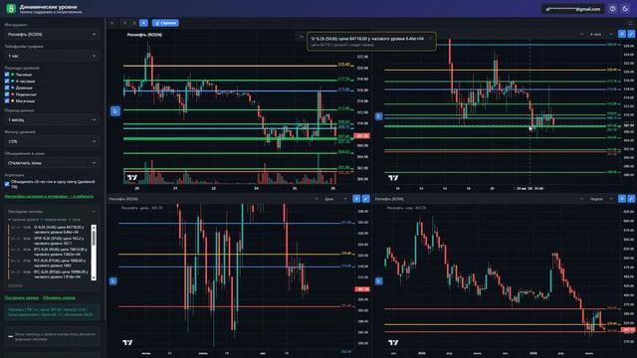Select the PLT-9.26 signal row
This screenshot has height=358, width=637.
[49, 263]
